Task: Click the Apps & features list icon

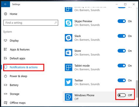Action: click(6, 49)
